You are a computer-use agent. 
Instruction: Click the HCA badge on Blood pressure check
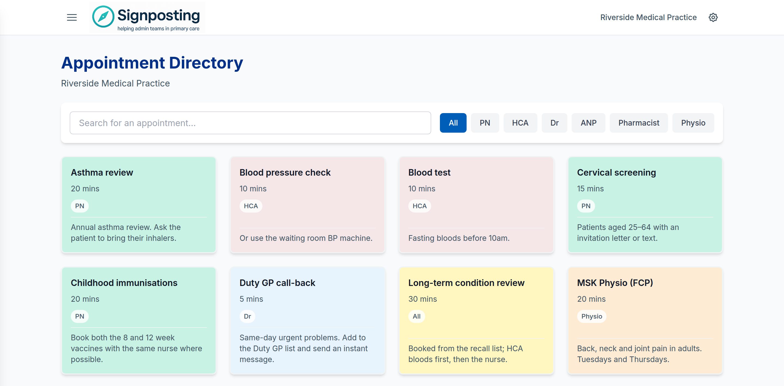pyautogui.click(x=251, y=206)
